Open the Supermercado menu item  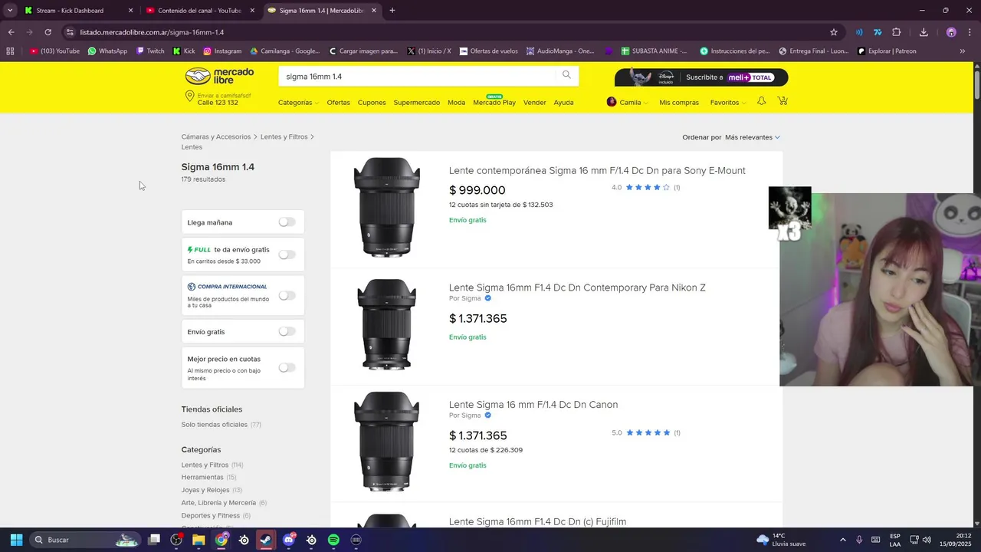[417, 103]
